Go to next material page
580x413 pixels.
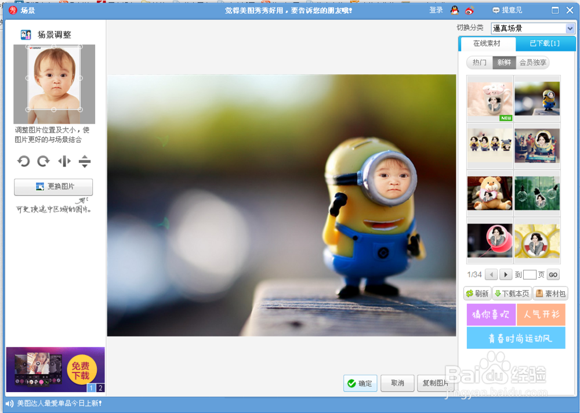(x=506, y=274)
